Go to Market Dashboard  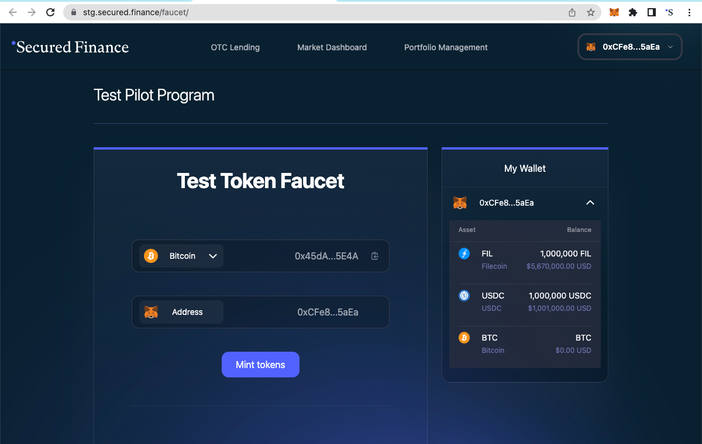[332, 47]
